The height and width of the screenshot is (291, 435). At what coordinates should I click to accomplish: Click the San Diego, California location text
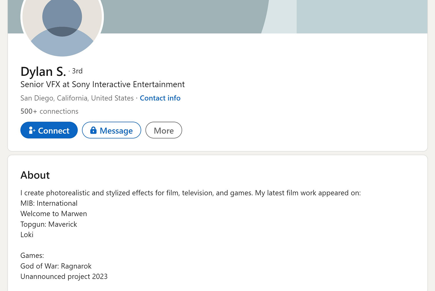point(77,98)
